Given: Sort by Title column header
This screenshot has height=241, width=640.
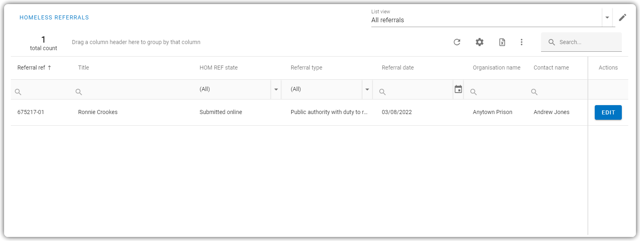Looking at the screenshot, I should pos(84,68).
